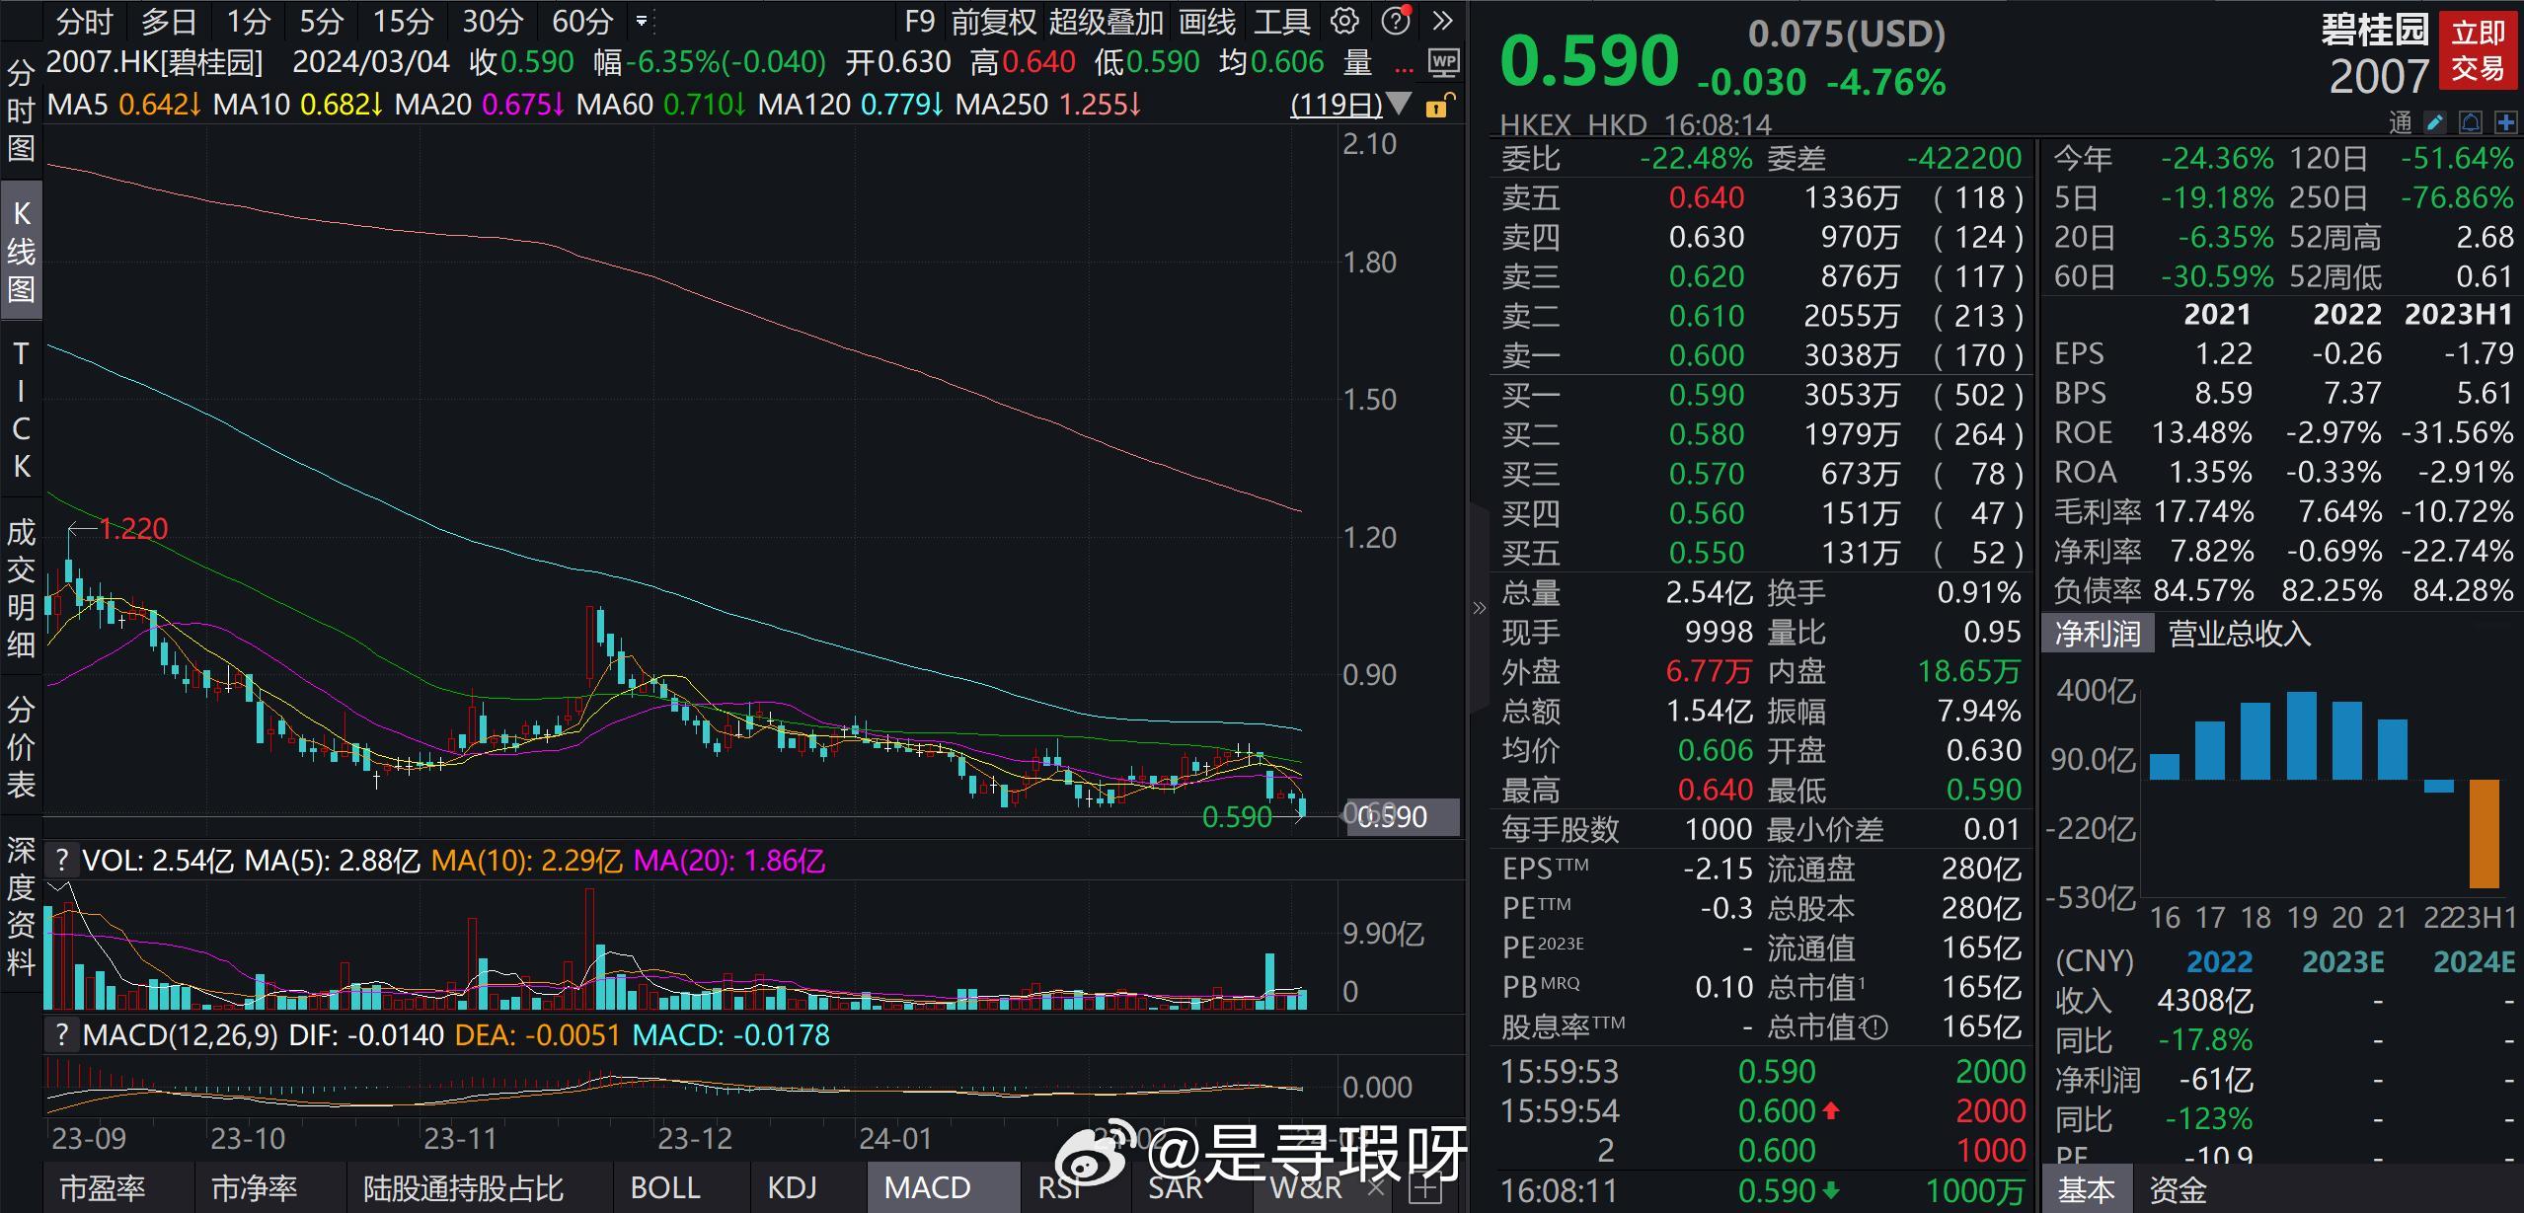This screenshot has height=1213, width=2524.
Task: Click the 卖一 0.600 ask price
Action: point(1707,355)
